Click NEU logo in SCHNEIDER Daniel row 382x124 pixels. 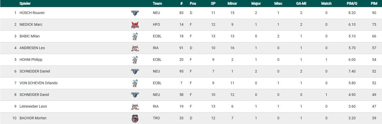[x=135, y=71]
